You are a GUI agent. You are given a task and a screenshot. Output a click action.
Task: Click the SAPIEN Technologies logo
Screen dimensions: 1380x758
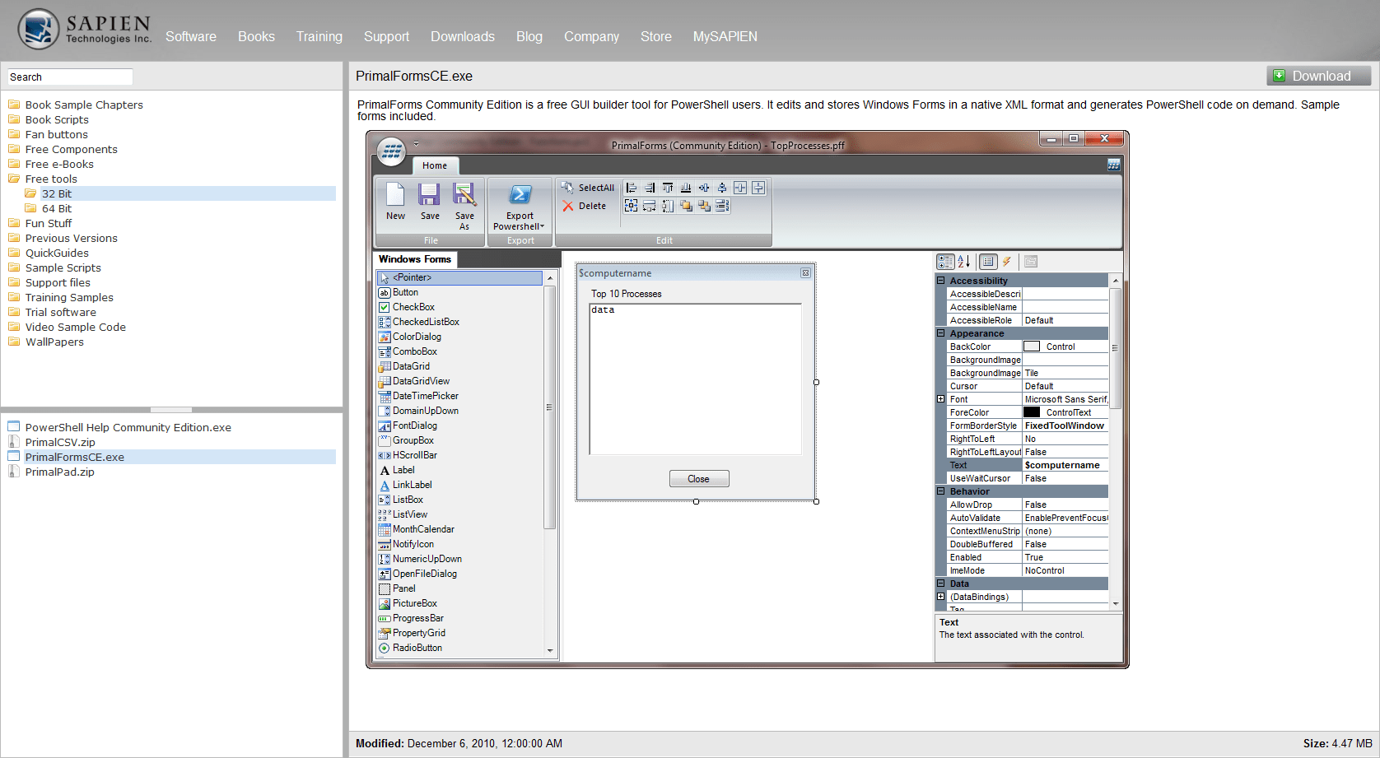click(85, 30)
